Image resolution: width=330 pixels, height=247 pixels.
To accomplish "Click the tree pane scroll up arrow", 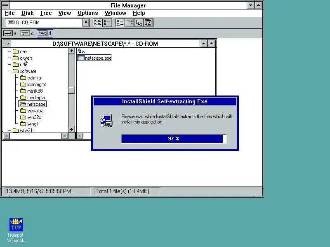I will click(71, 51).
